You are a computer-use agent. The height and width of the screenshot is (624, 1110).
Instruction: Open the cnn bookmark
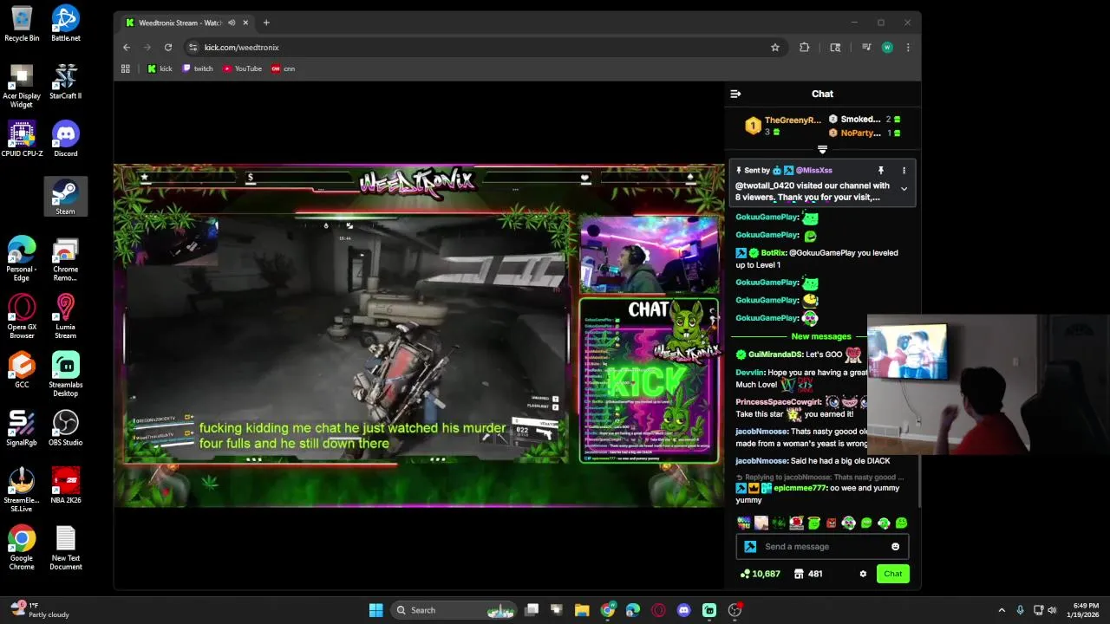coord(284,68)
